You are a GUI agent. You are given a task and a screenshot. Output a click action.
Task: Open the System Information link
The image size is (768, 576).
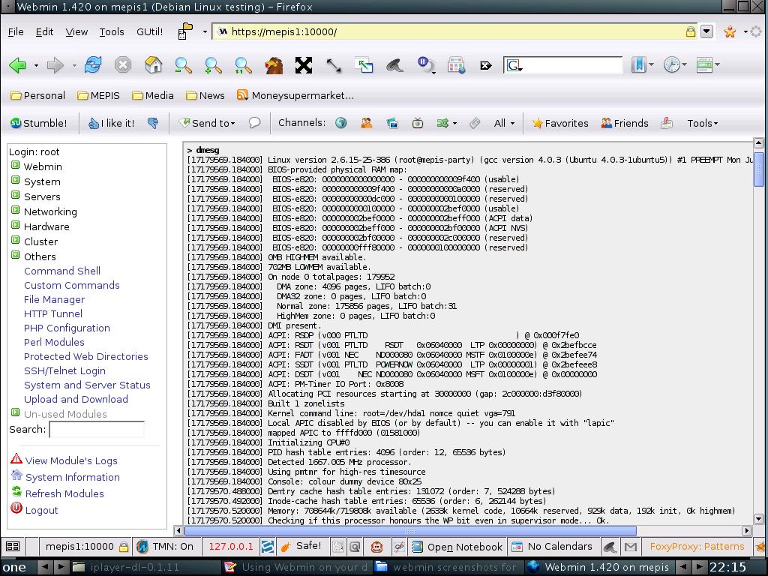(73, 477)
